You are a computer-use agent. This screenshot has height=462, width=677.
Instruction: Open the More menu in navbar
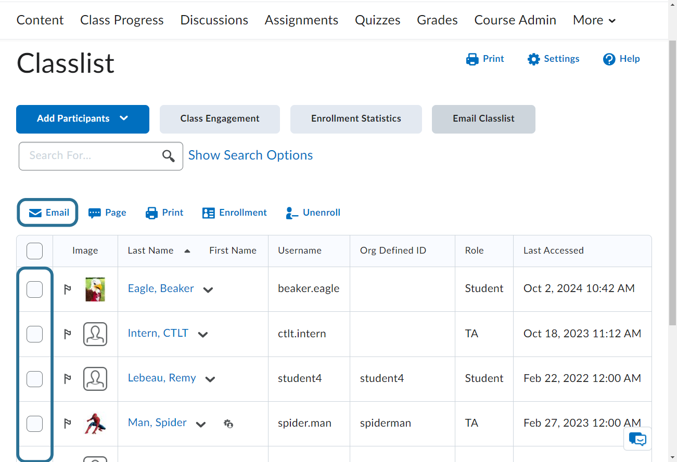pos(594,20)
